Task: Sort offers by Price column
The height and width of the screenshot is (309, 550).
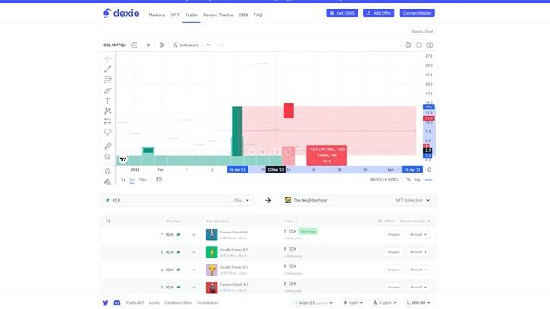Action: (290, 221)
